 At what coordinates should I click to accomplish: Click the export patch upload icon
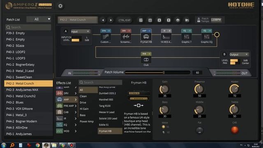[168, 20]
